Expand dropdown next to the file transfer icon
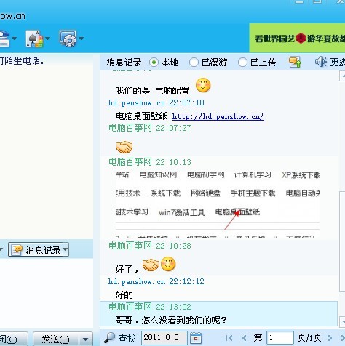345x346 pixels. point(14,39)
